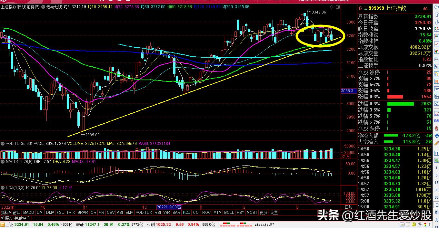The image size is (439, 228).
Task: Select the BRAR indicator tab
Action: point(83,213)
